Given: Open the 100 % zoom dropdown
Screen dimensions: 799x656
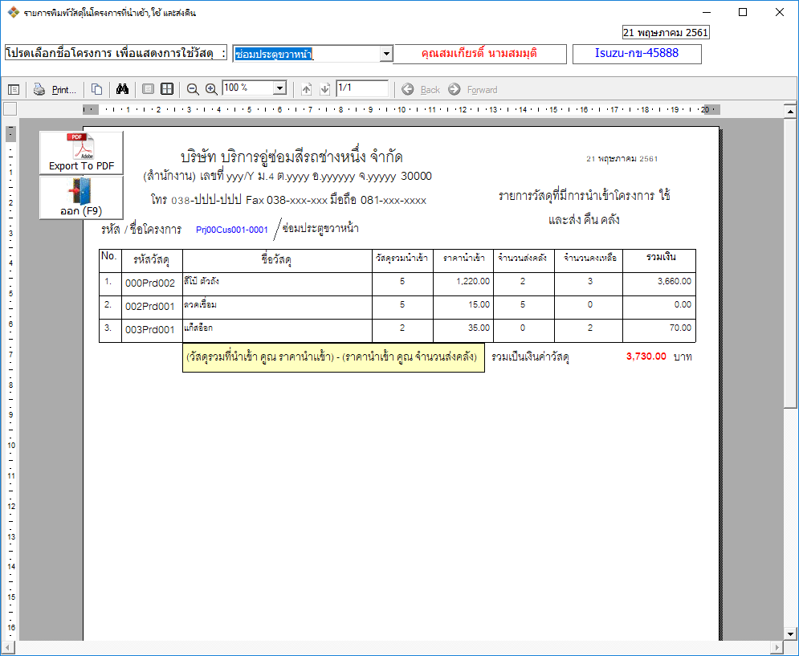Looking at the screenshot, I should click(x=279, y=88).
